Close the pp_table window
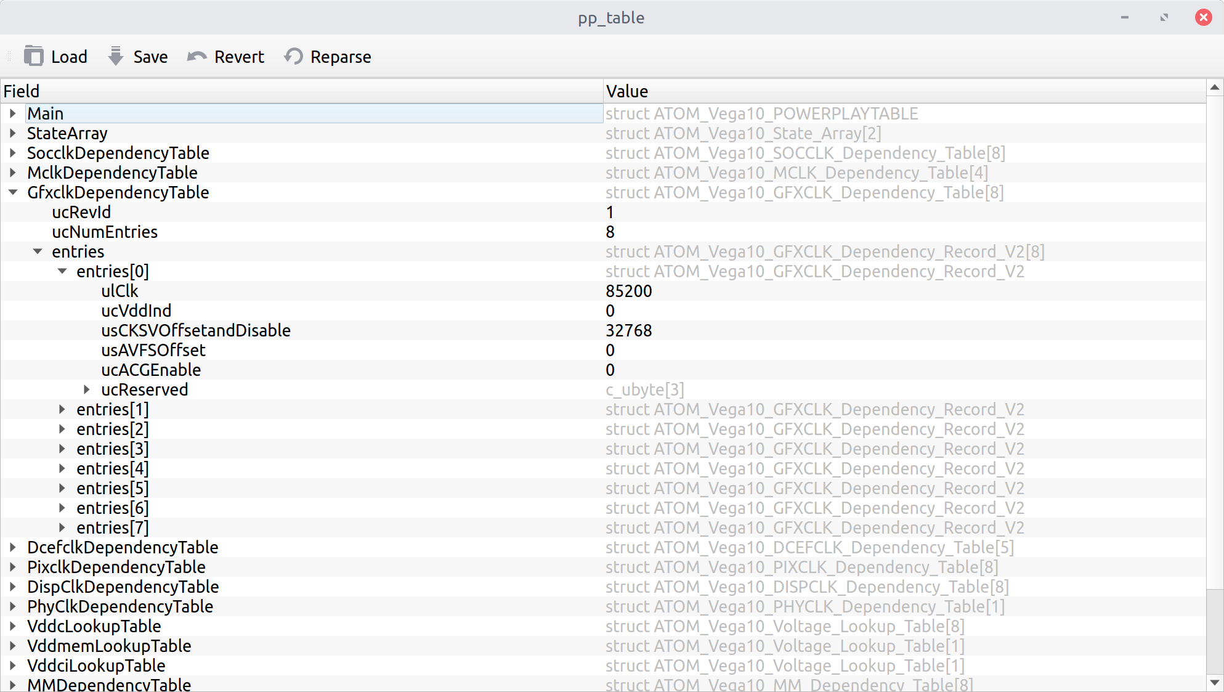The image size is (1224, 692). pos(1203,17)
